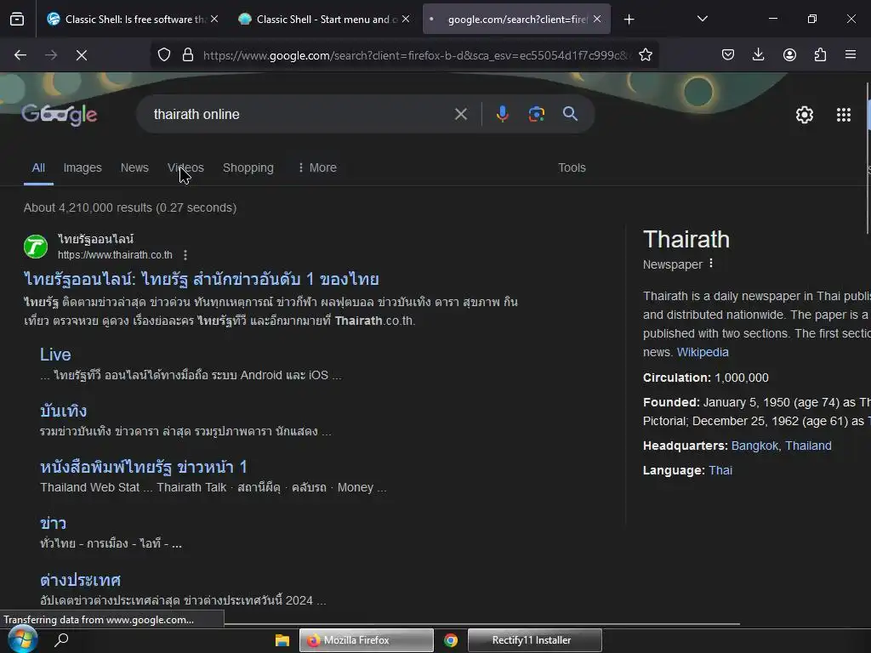Open a new tab with the plus button
The image size is (871, 653).
(x=629, y=20)
